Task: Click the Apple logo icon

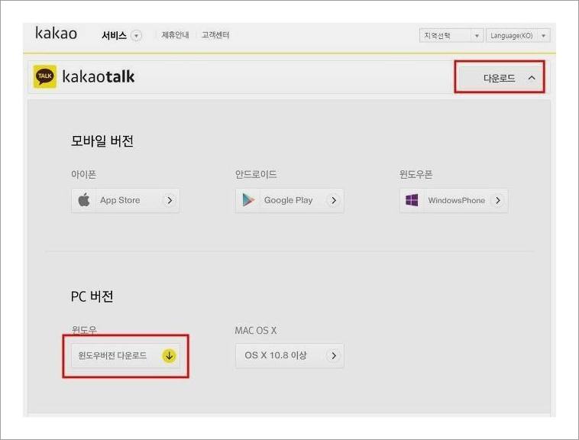Action: [84, 200]
